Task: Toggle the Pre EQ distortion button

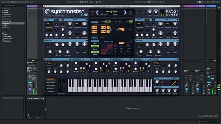Action: (x=121, y=43)
